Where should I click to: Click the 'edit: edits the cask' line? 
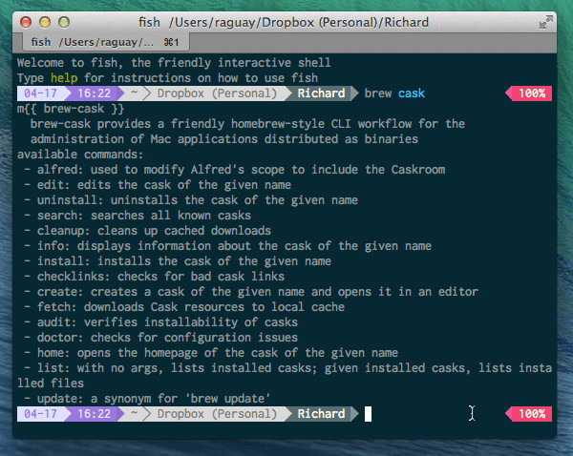point(158,185)
